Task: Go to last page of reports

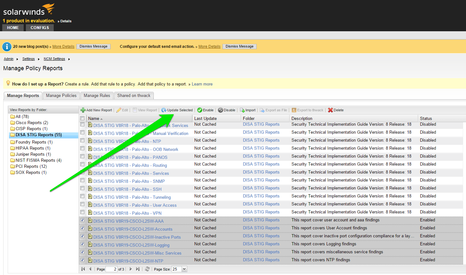Action: [x=137, y=269]
